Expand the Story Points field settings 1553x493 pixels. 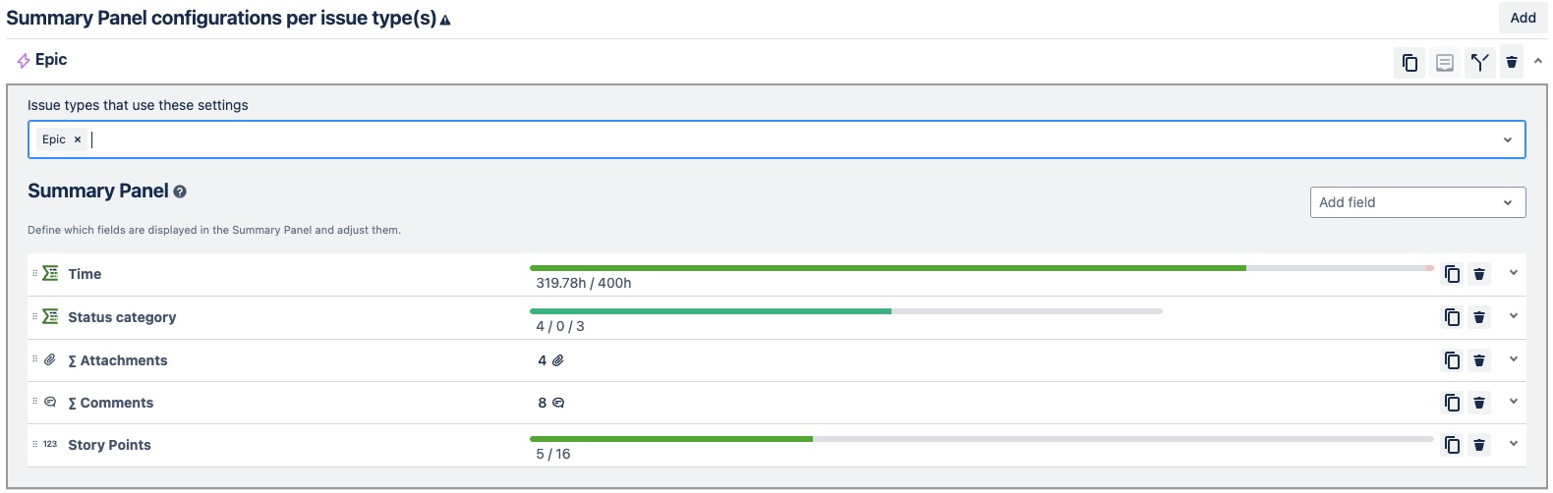pyautogui.click(x=1514, y=444)
